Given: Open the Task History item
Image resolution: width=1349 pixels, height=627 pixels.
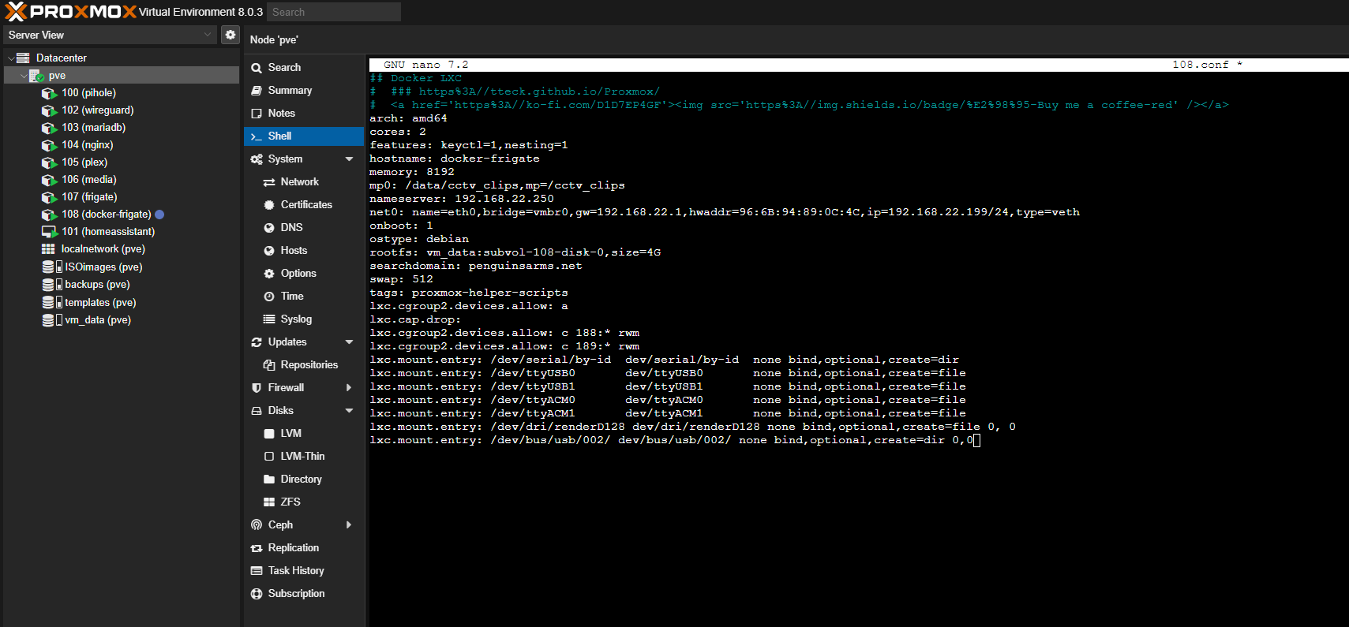Looking at the screenshot, I should pyautogui.click(x=304, y=571).
